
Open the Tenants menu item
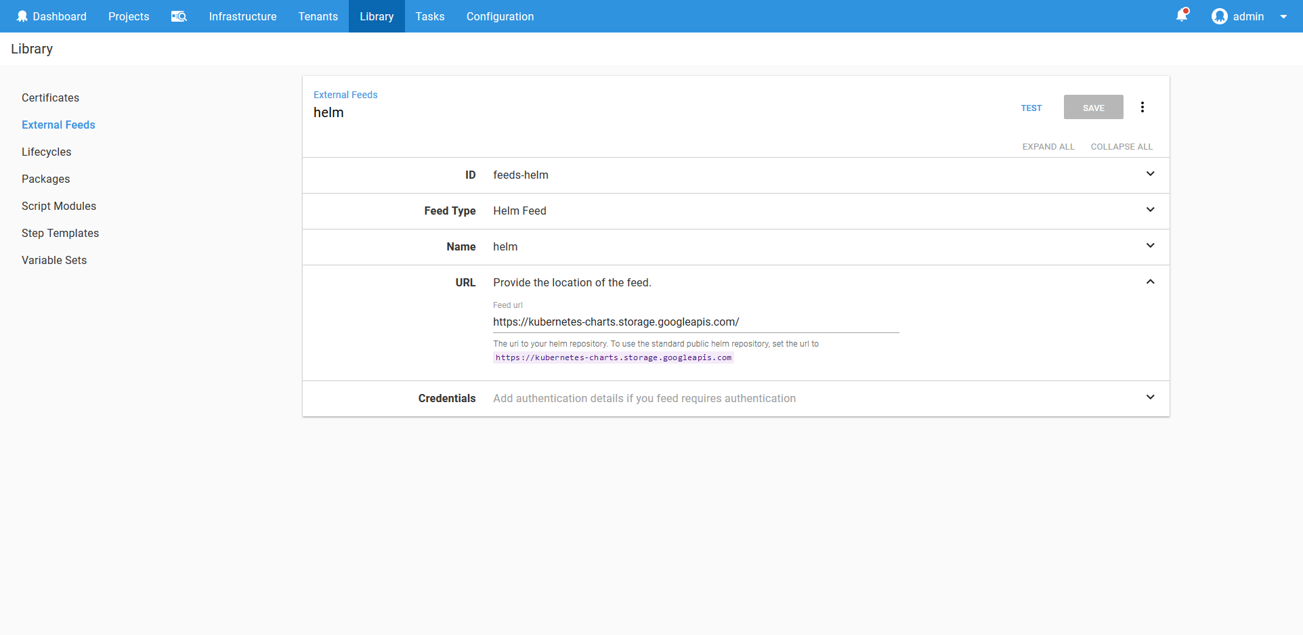coord(318,16)
